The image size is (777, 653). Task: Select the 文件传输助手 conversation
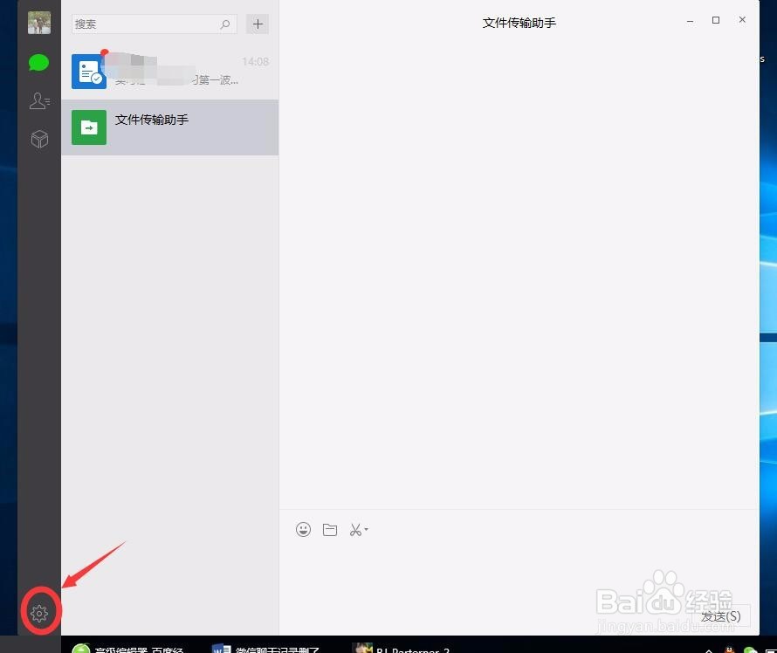[170, 127]
